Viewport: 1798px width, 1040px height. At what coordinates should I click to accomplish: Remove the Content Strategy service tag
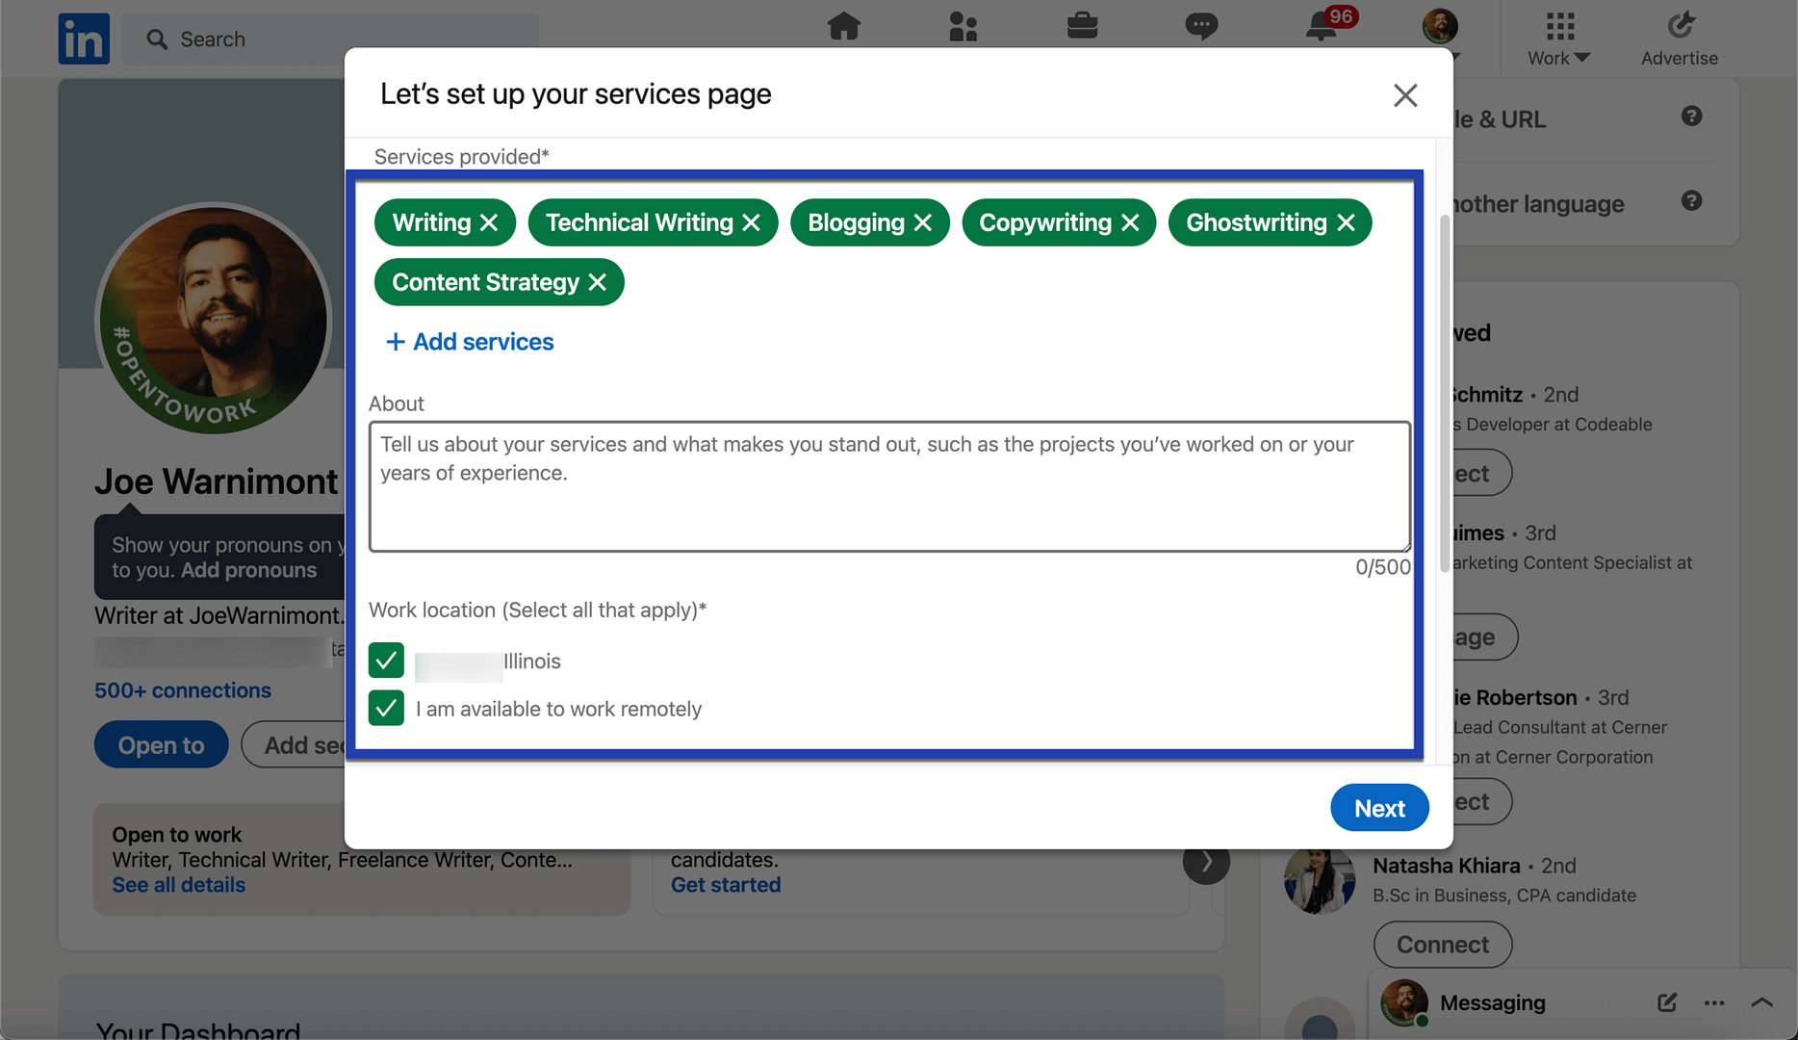(597, 282)
